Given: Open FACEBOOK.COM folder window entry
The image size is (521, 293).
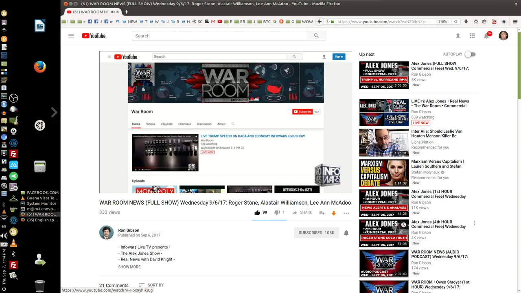Looking at the screenshot, I should 39,192.
